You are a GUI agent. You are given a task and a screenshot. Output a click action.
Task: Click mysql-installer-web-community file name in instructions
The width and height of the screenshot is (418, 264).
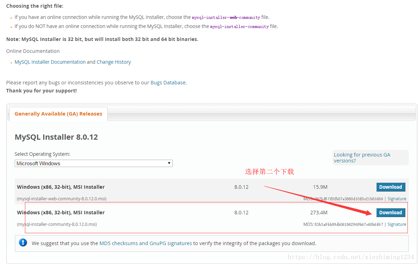coord(226,18)
